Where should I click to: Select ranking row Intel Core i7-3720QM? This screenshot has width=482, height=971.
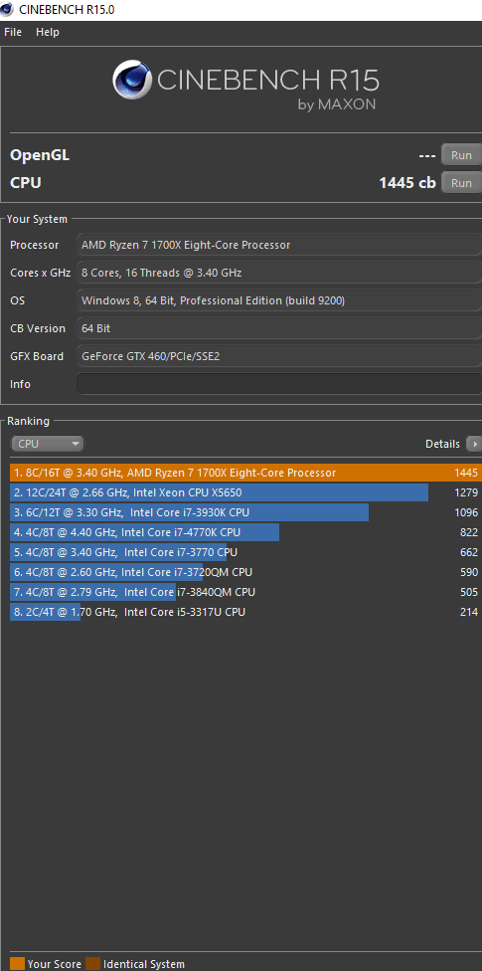[x=245, y=572]
